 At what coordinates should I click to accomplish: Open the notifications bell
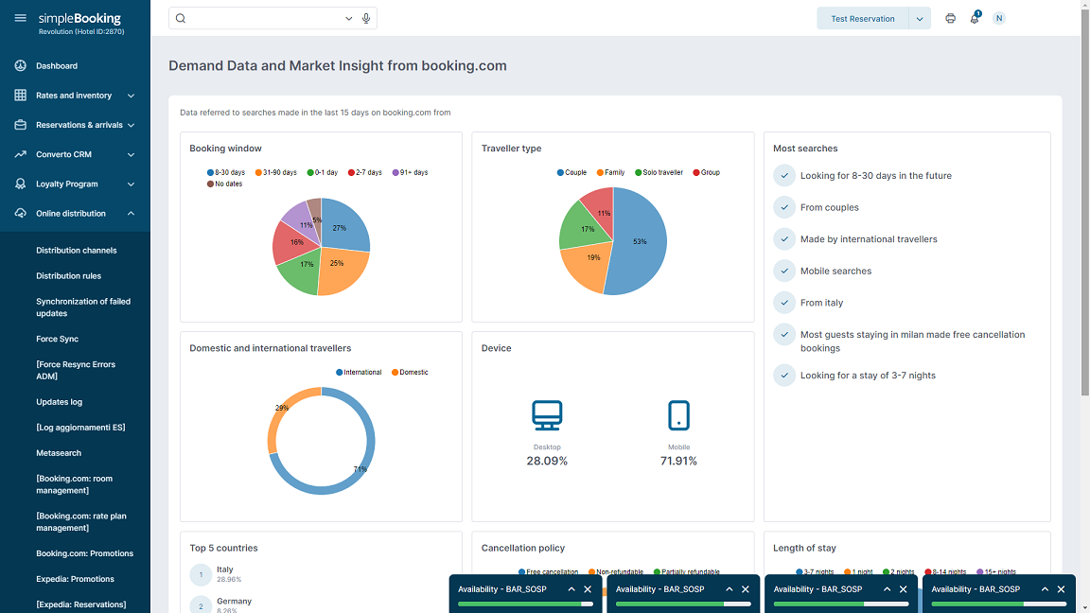pyautogui.click(x=975, y=18)
